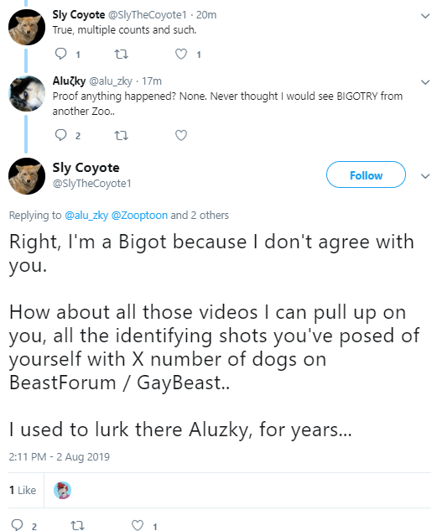Expand the options chevron beside Follow button
This screenshot has height=531, width=437.
tap(425, 176)
